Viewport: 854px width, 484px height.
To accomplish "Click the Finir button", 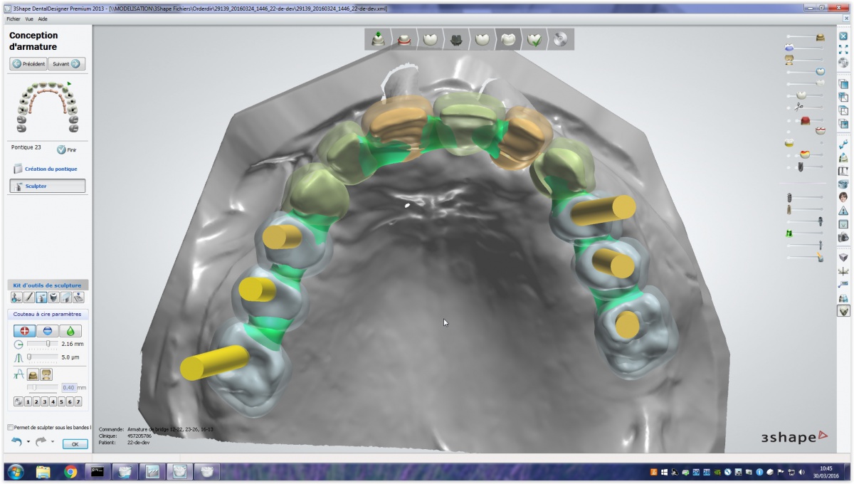I will pyautogui.click(x=67, y=150).
